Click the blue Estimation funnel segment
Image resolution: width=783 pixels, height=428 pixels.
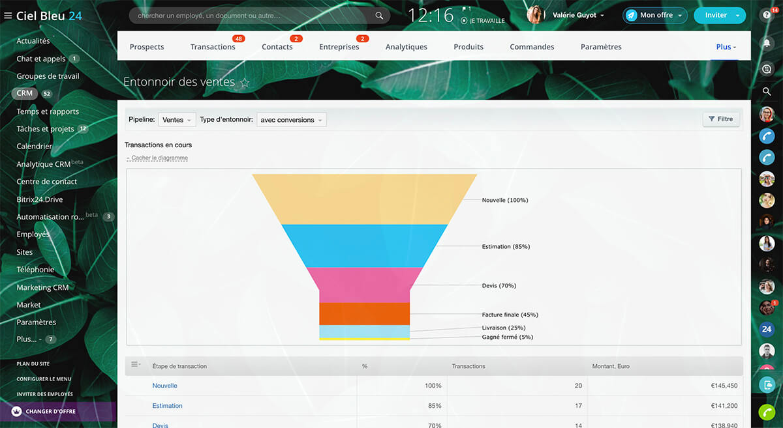pyautogui.click(x=365, y=246)
